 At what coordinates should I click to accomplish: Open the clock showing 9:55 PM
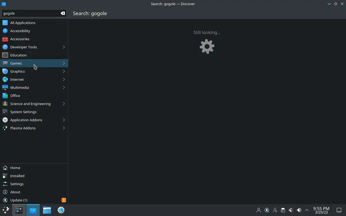click(x=321, y=210)
